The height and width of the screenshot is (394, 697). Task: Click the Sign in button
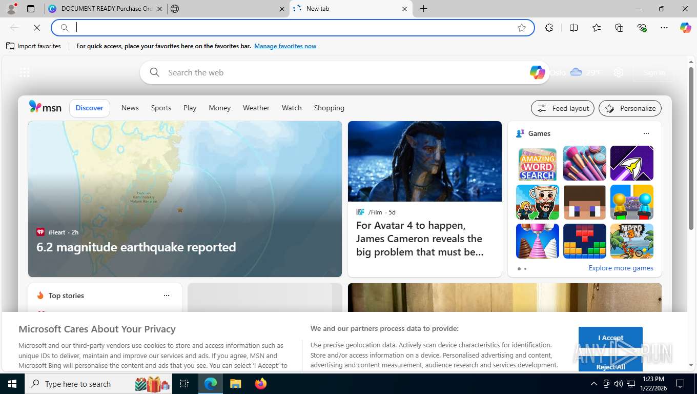(654, 72)
